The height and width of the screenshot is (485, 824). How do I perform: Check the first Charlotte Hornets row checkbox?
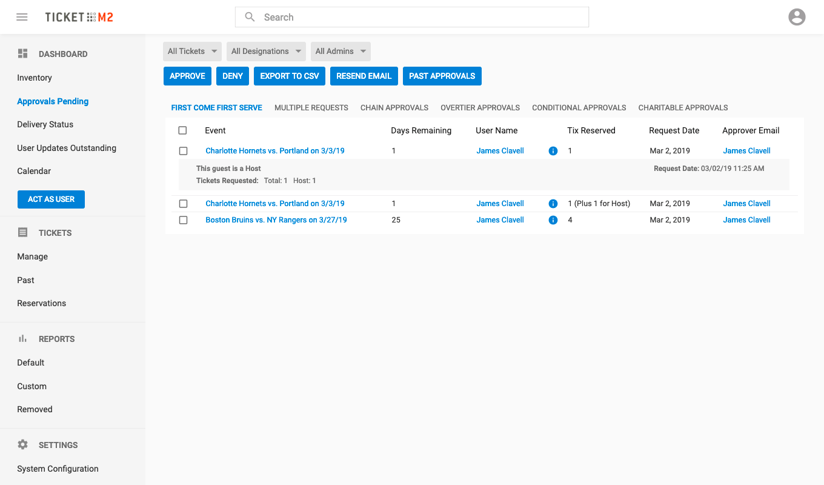183,151
